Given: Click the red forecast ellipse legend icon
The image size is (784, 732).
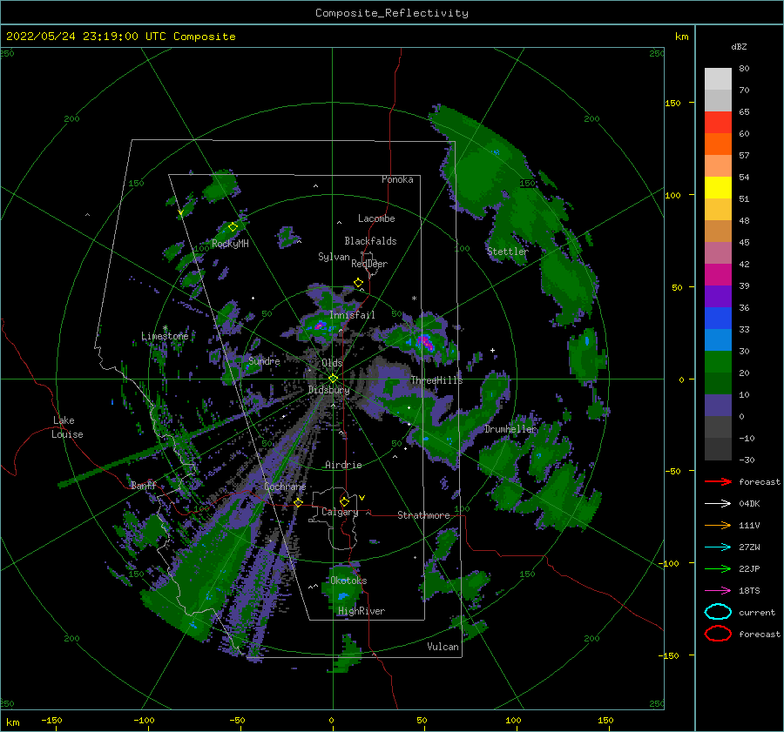Looking at the screenshot, I should click(718, 634).
